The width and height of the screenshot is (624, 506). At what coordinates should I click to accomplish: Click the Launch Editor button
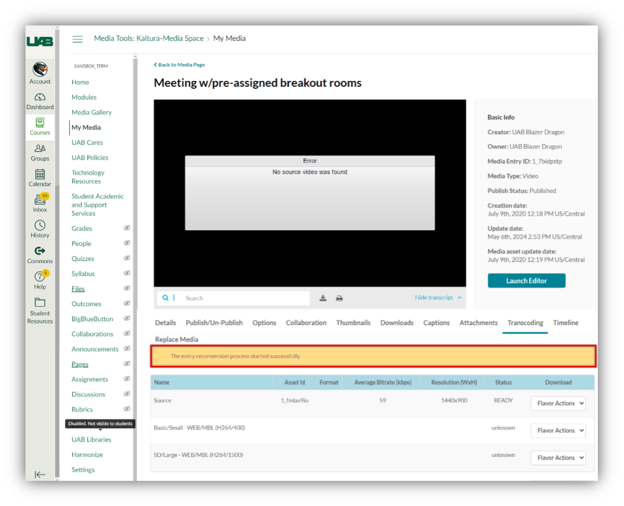(526, 281)
